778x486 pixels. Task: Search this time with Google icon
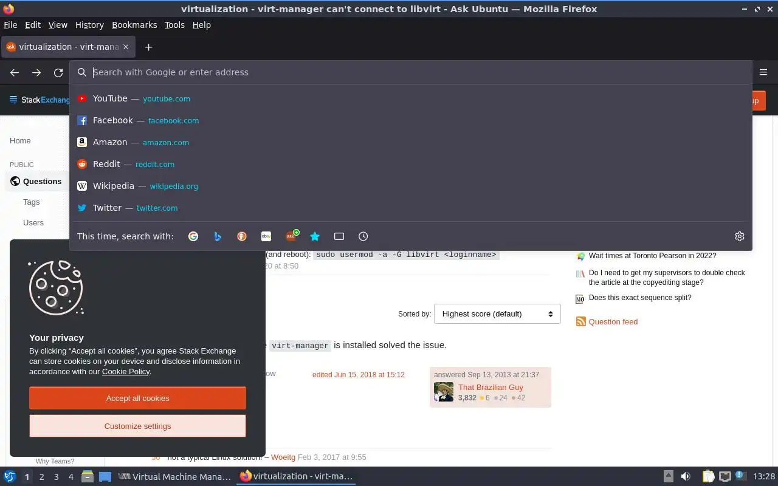(193, 236)
